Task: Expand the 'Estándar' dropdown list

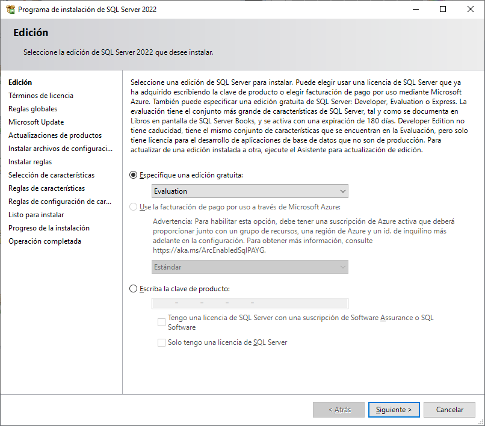Action: (x=342, y=267)
